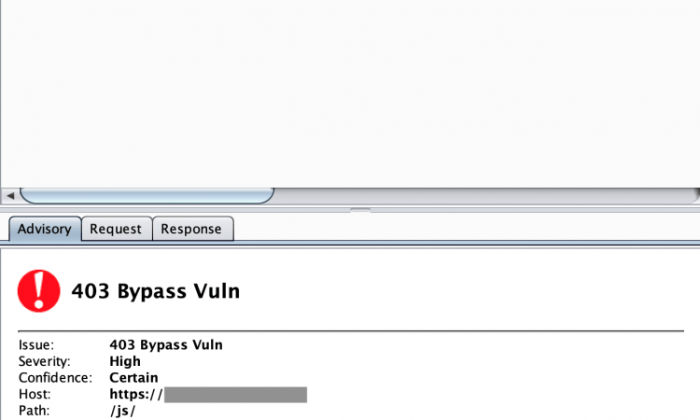
Task: Click the left scroll arrow of horizontal scrollbar
Action: [x=10, y=195]
